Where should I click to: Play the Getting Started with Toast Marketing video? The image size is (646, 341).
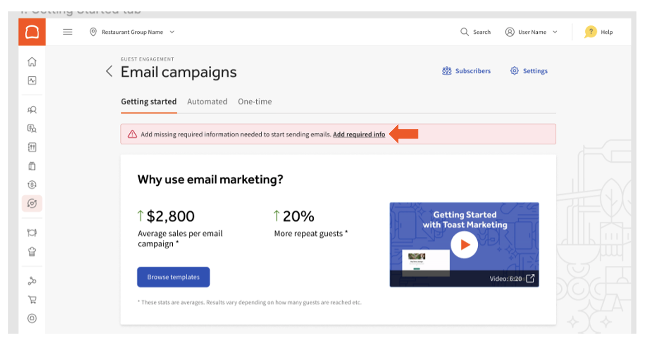pyautogui.click(x=464, y=245)
